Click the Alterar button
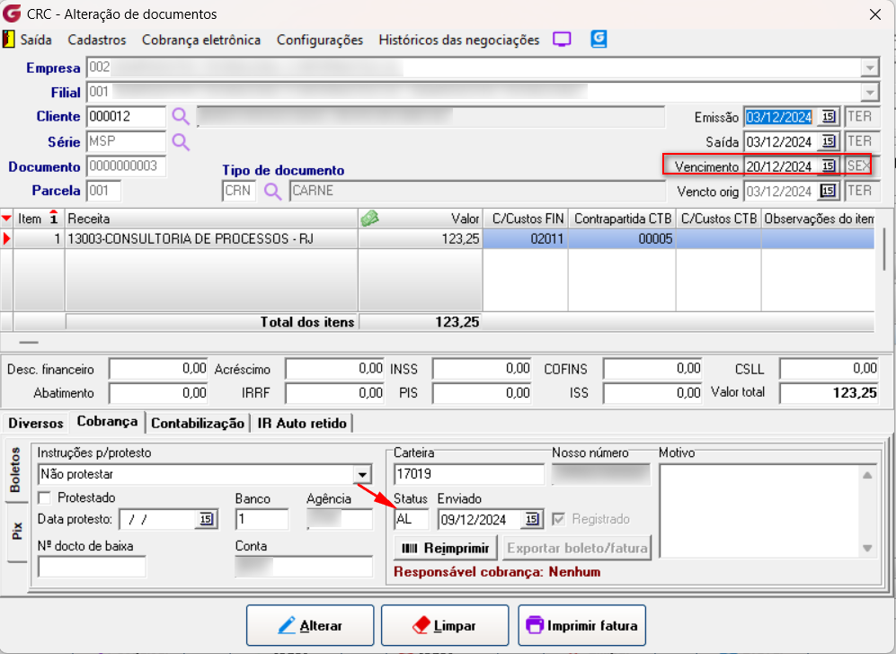The width and height of the screenshot is (896, 654). coord(310,625)
